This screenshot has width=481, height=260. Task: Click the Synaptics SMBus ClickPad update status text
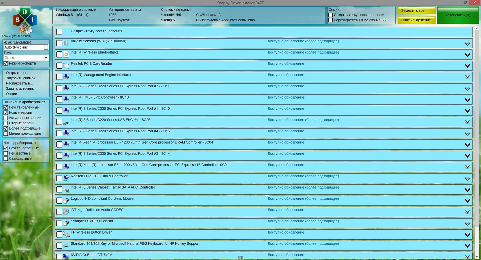303,221
